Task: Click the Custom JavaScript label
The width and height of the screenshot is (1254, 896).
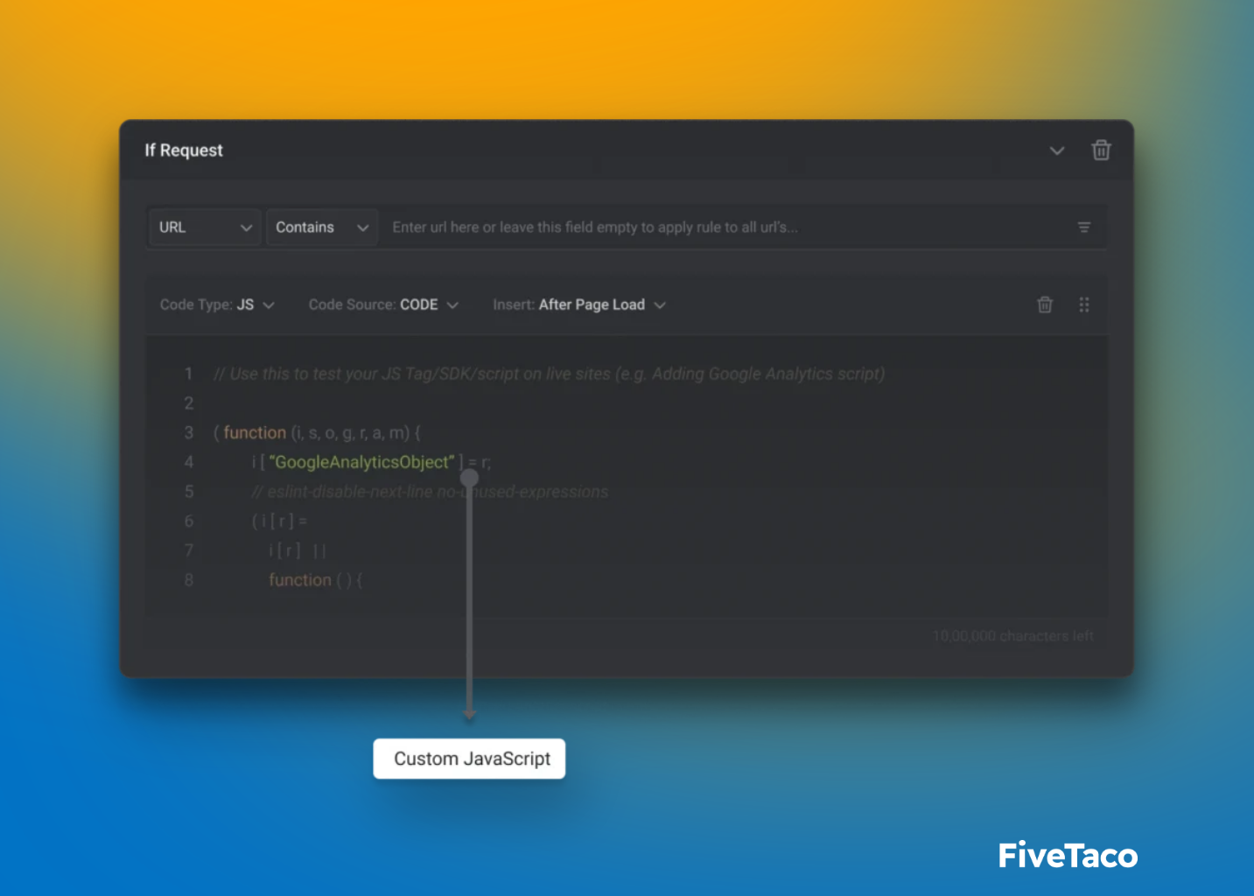Action: [469, 759]
